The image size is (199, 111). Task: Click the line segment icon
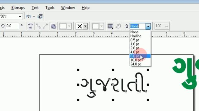click(45, 26)
